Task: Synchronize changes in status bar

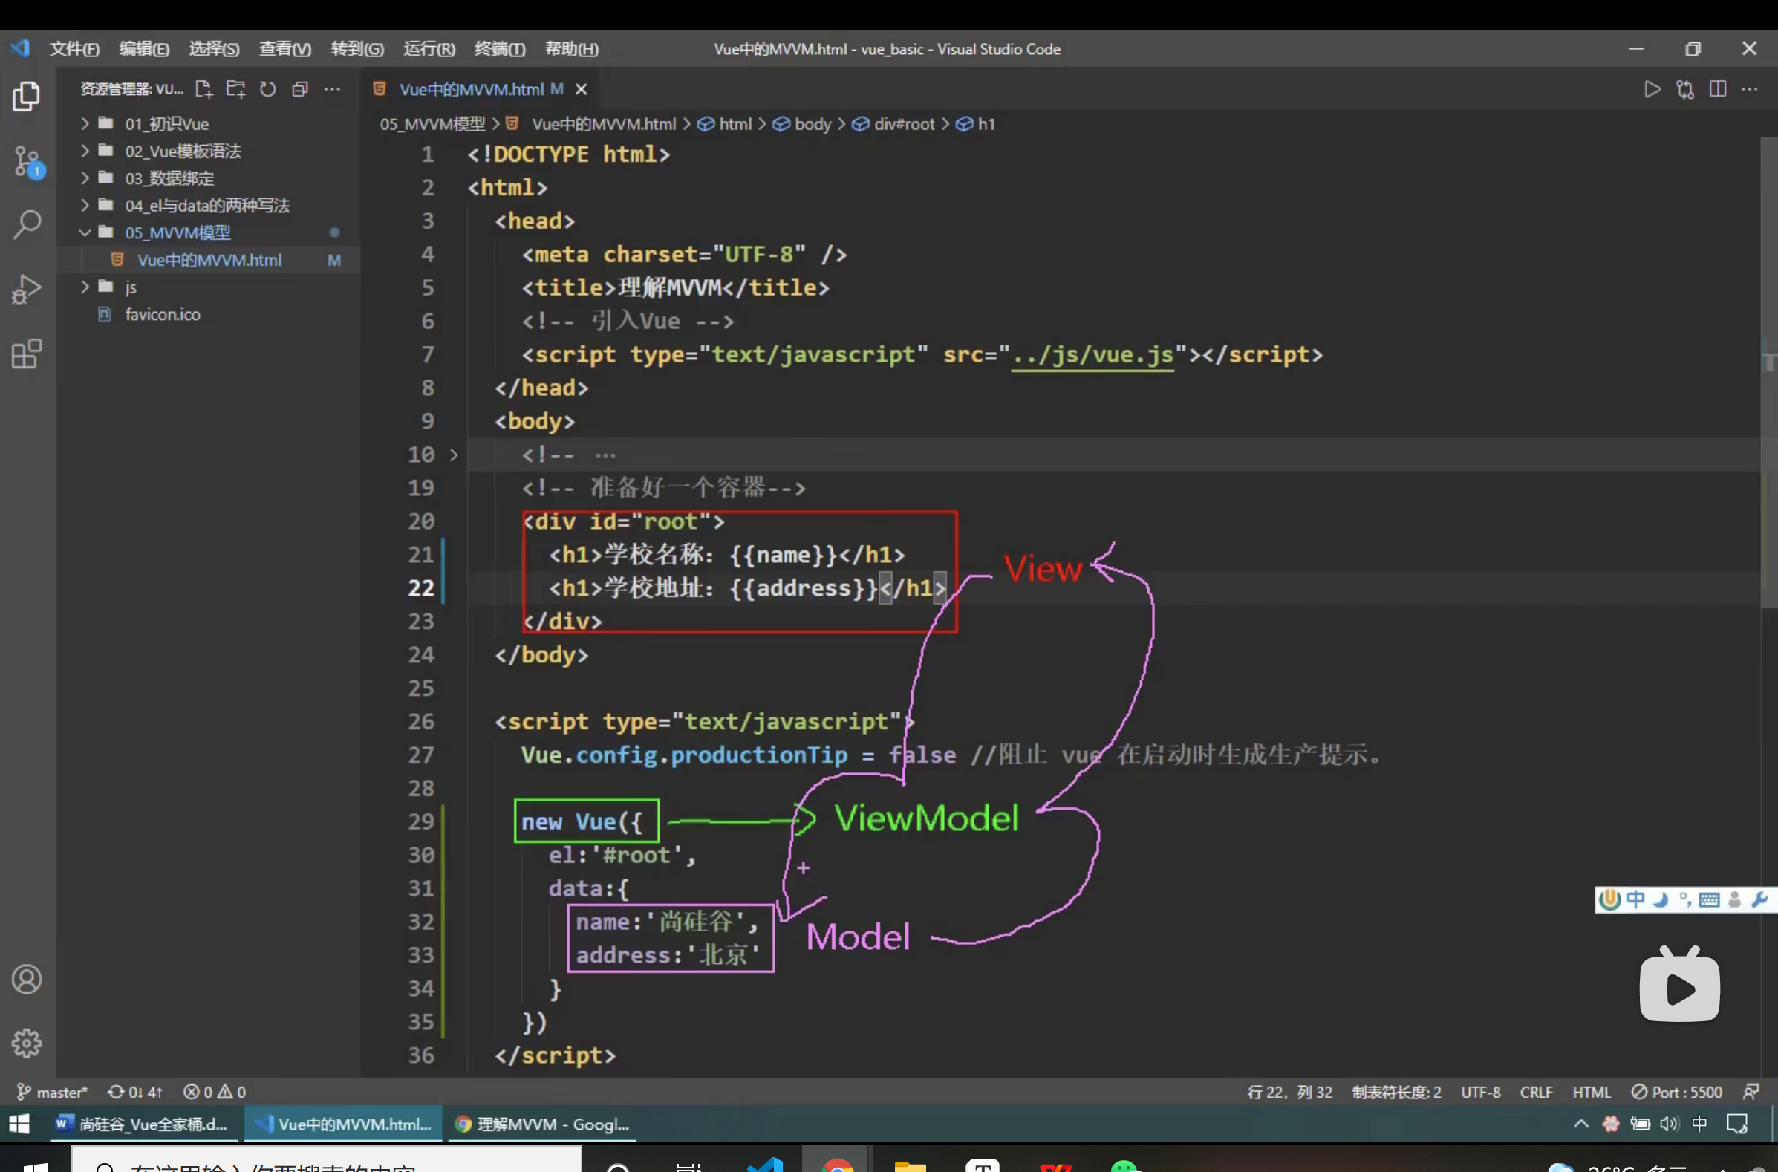Action: tap(135, 1092)
